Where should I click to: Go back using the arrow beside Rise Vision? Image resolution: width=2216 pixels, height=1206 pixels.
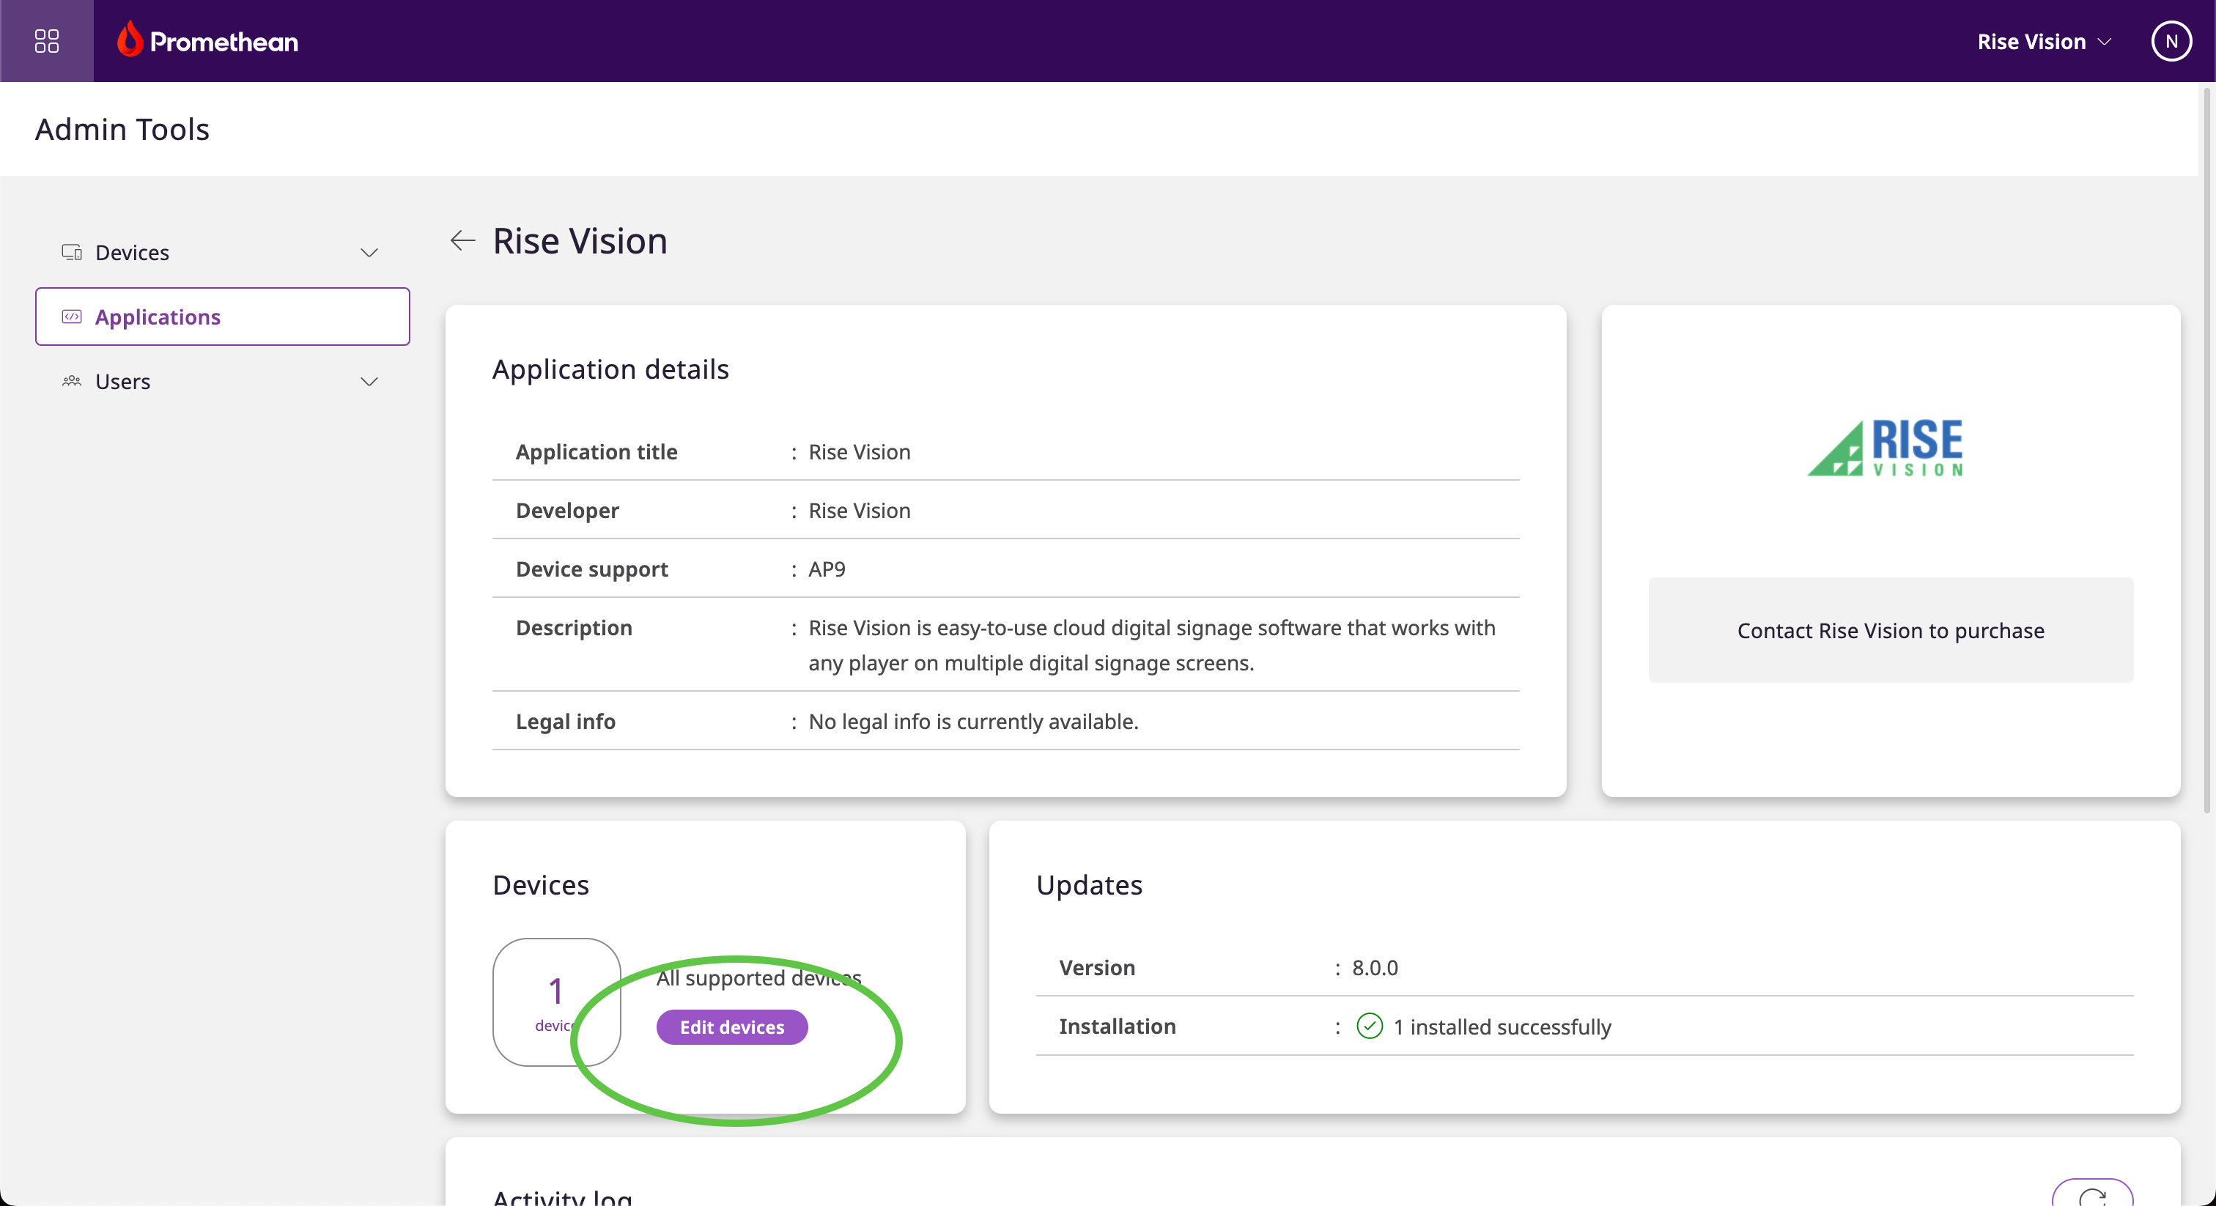click(x=463, y=241)
